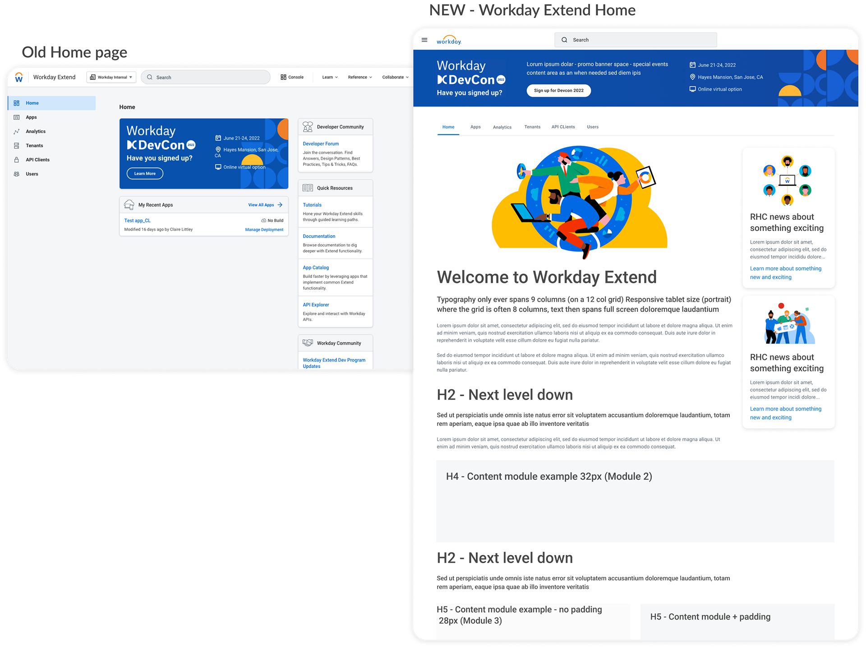
Task: Click the search magnifier icon in new header
Action: [x=564, y=40]
